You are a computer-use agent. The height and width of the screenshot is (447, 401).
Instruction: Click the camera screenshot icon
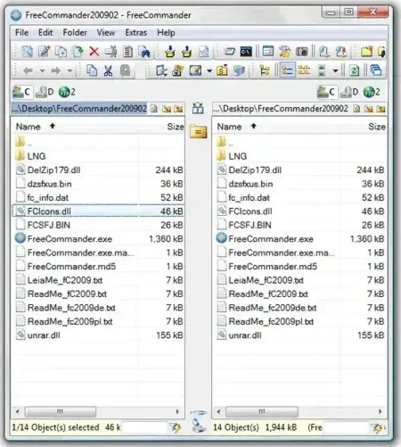pyautogui.click(x=302, y=52)
